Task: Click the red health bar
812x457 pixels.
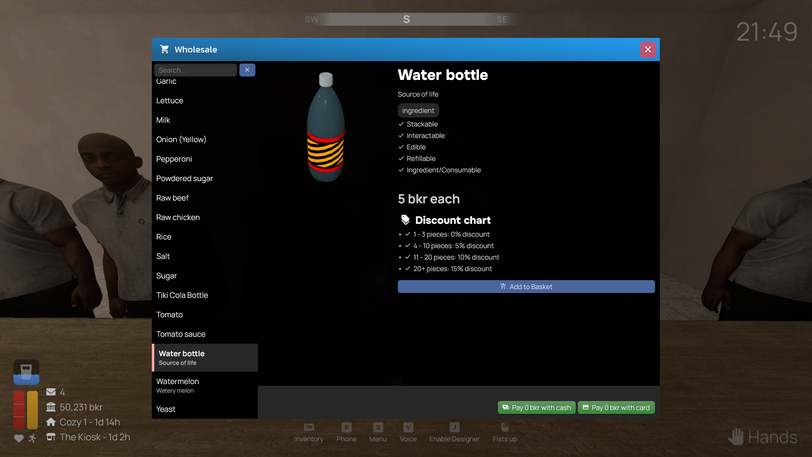Action: point(19,410)
